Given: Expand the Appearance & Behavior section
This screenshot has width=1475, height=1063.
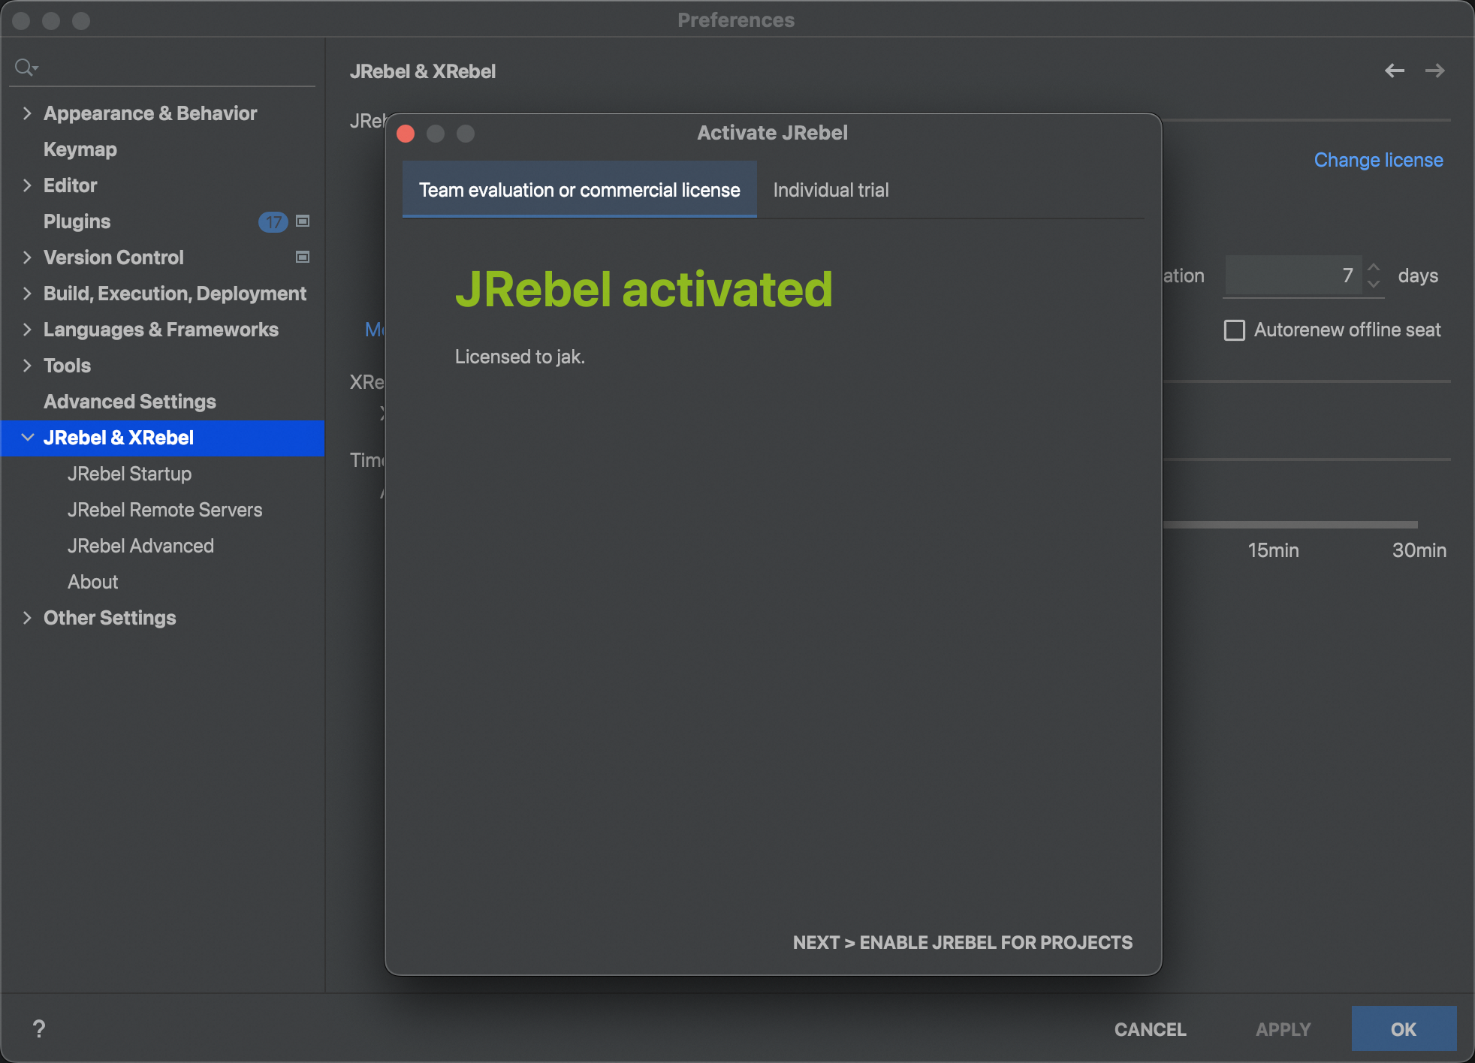Looking at the screenshot, I should 27,113.
